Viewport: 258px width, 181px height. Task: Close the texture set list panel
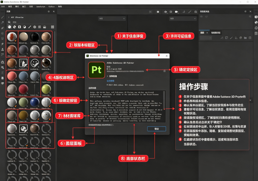pyautogui.click(x=250, y=12)
